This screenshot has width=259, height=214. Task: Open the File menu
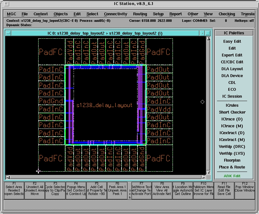point(24,14)
